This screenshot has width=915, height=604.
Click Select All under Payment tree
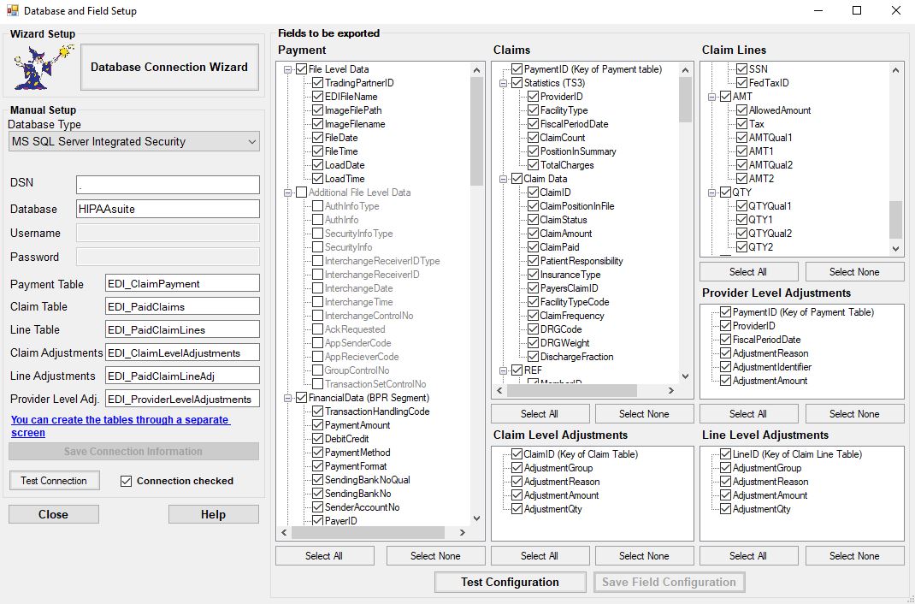[x=324, y=555]
